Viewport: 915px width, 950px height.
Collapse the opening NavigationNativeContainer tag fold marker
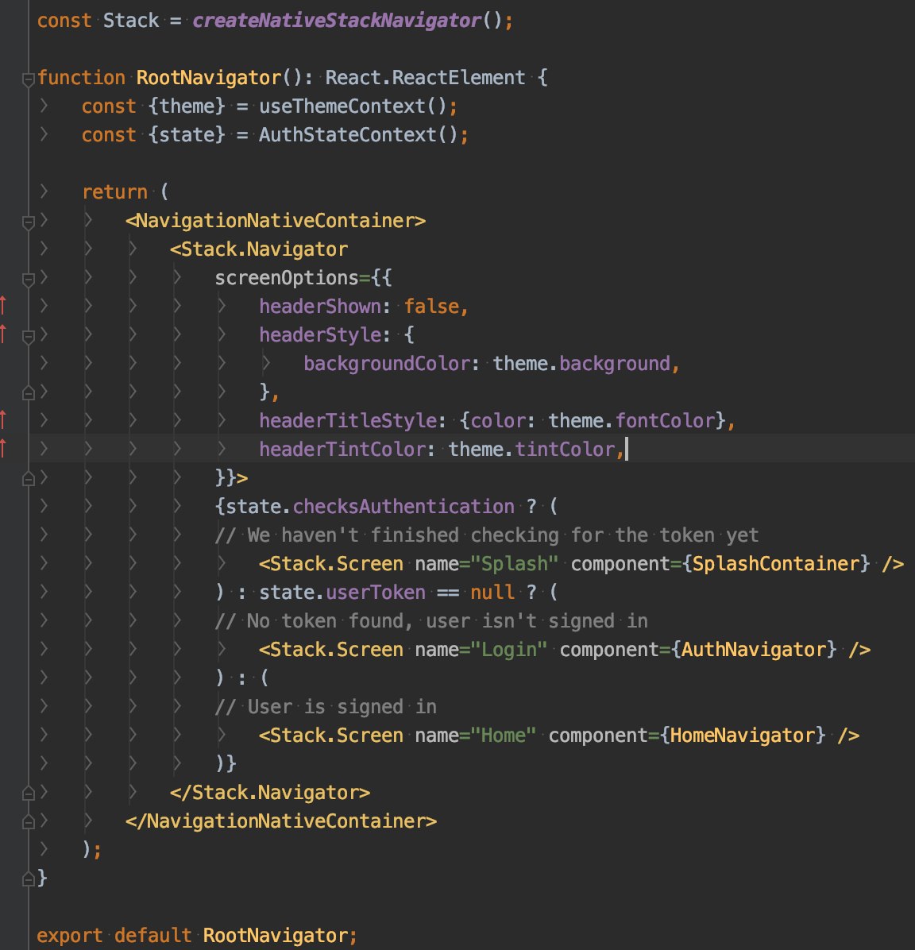click(28, 222)
